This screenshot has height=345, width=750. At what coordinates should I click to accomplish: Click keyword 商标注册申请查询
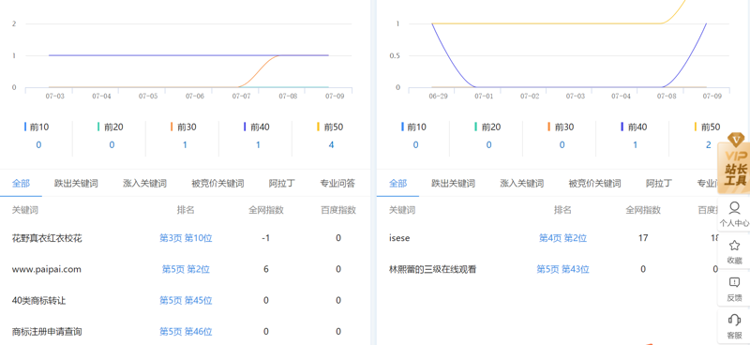[x=47, y=332]
